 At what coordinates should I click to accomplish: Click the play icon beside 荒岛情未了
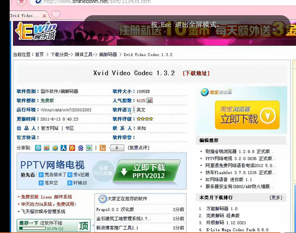tap(41, 175)
